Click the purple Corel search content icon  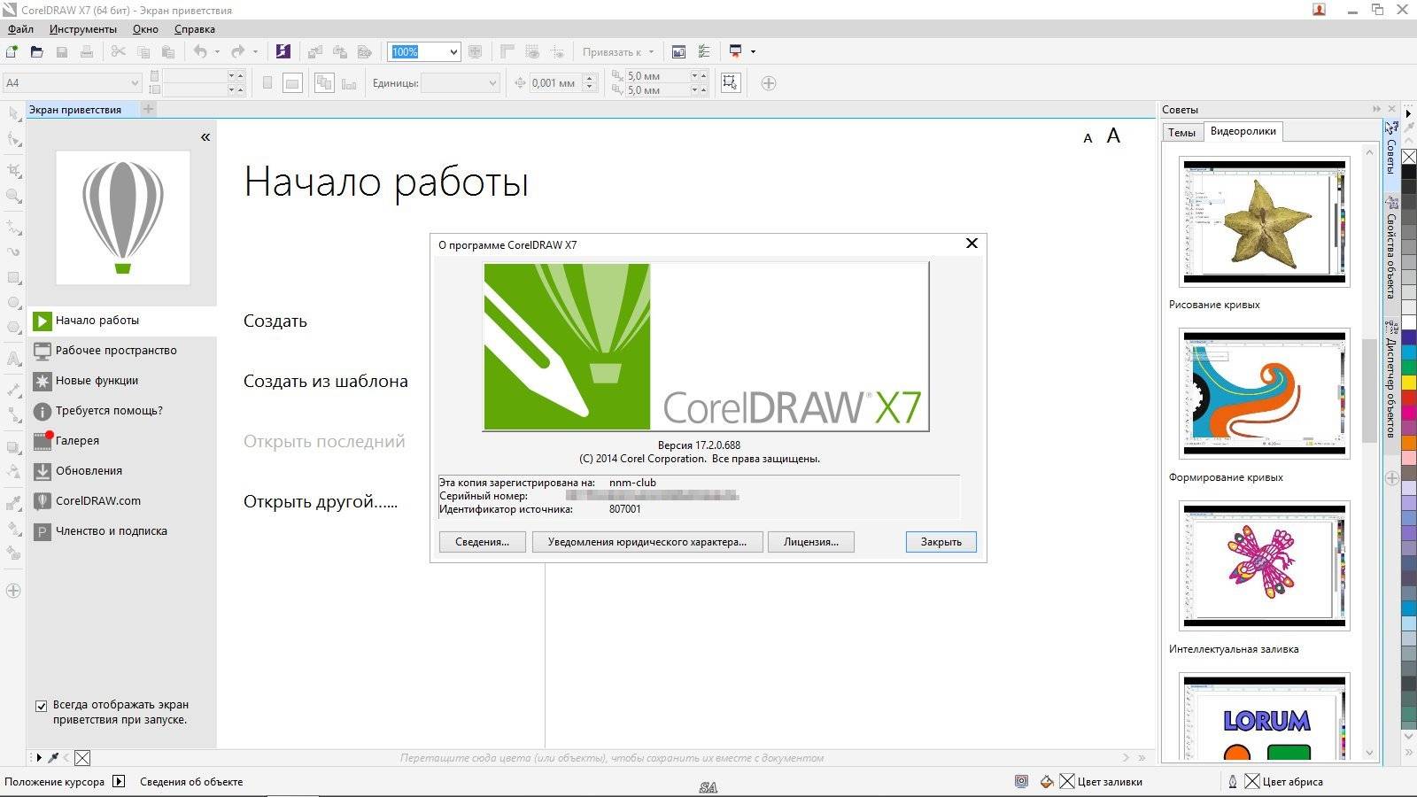pos(283,52)
